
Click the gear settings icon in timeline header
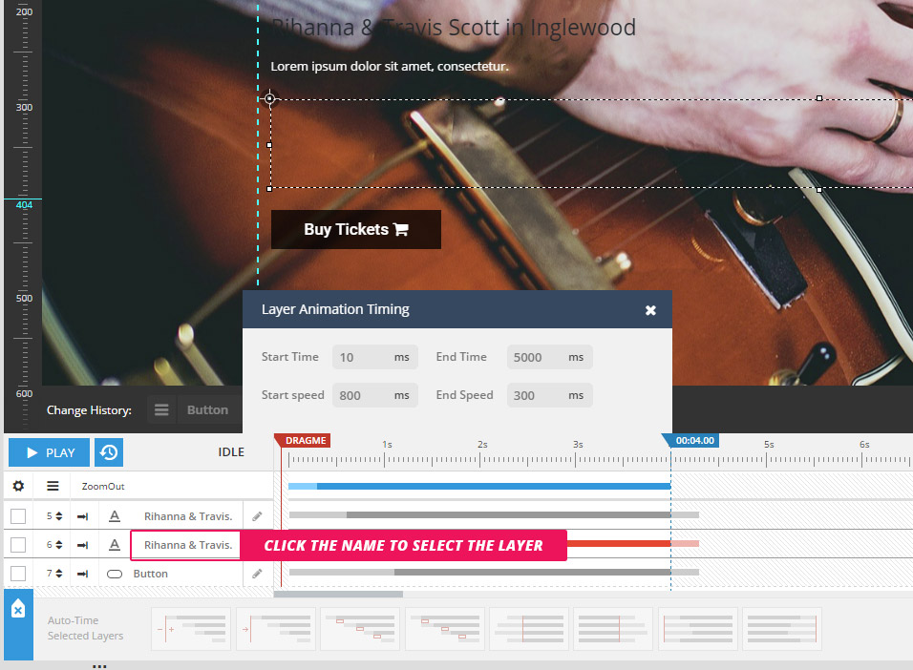18,486
